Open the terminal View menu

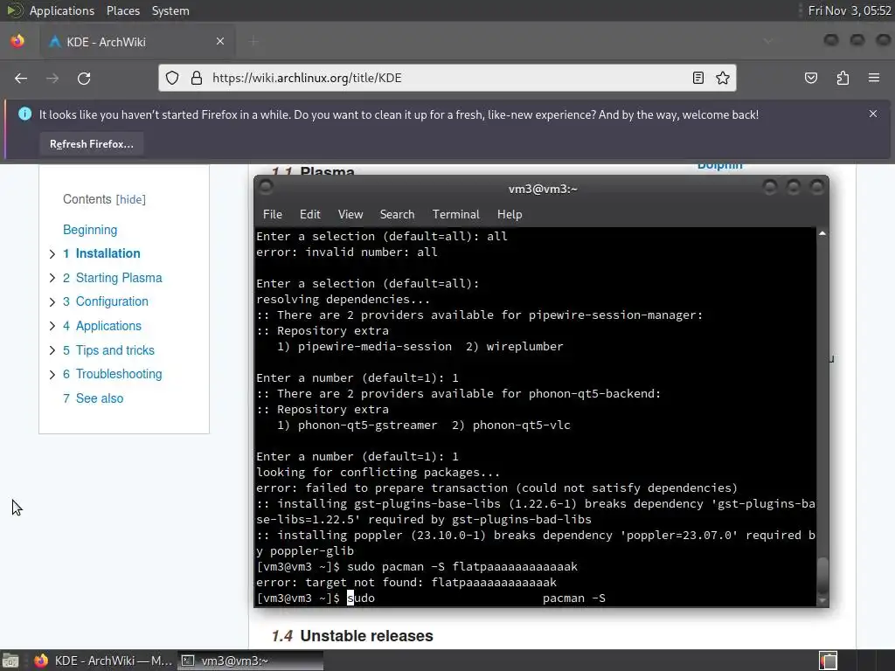[350, 215]
